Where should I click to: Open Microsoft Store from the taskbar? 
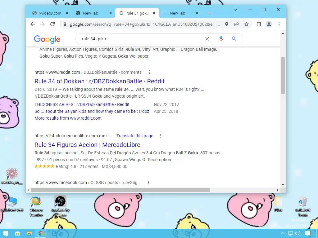coord(17,234)
